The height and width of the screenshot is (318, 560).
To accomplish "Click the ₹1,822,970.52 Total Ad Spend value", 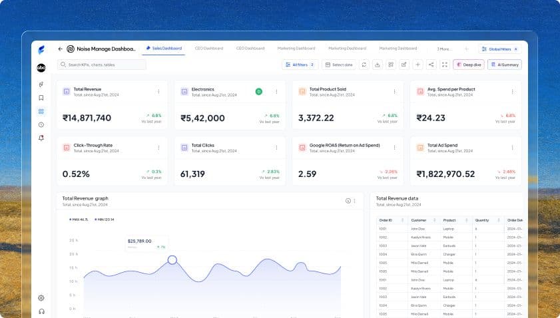I will (x=445, y=174).
